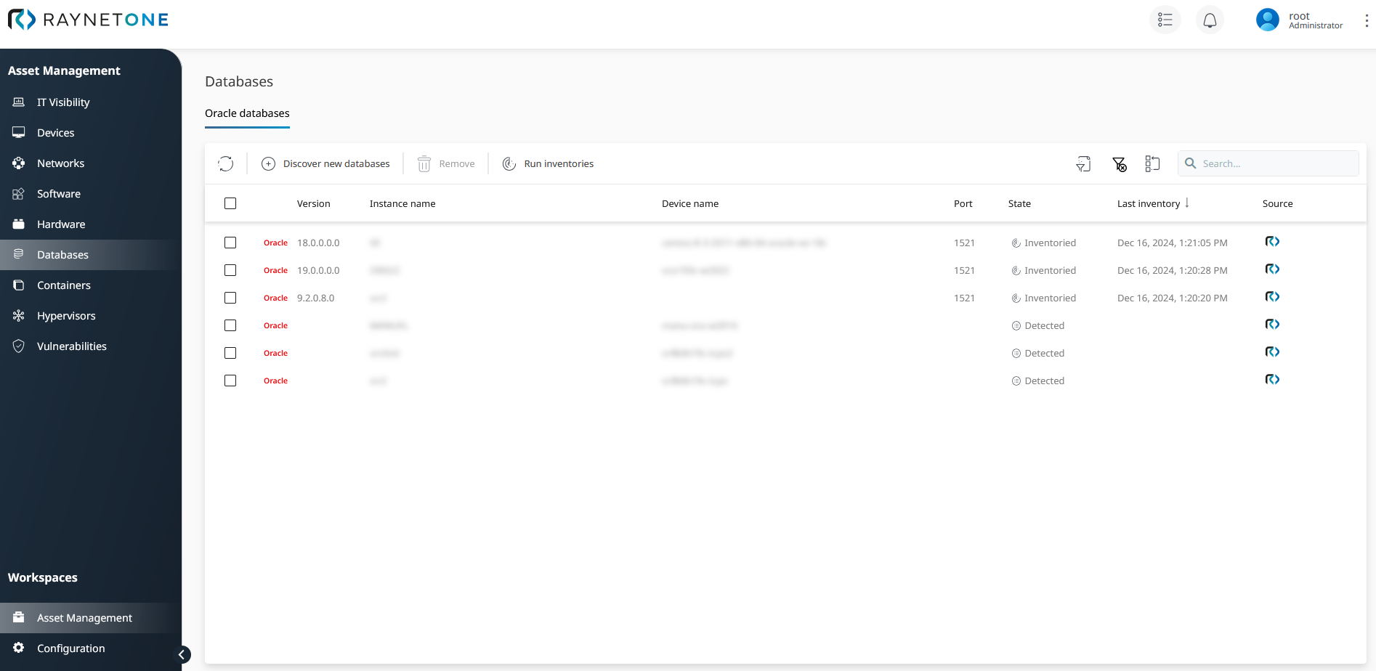Check the Oracle 19.0.0.0.0 row checkbox

point(230,270)
